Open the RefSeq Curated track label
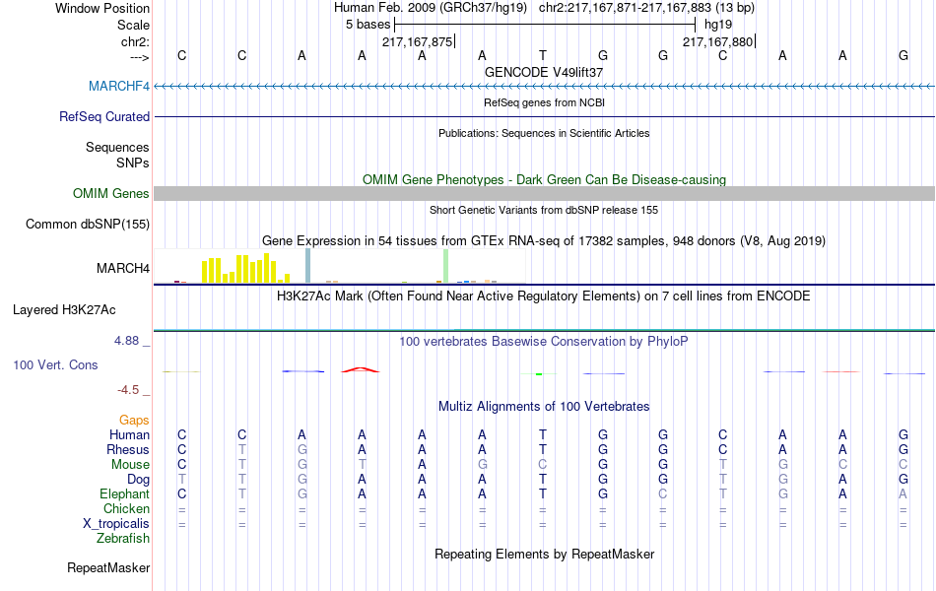The width and height of the screenshot is (936, 591). tap(103, 116)
